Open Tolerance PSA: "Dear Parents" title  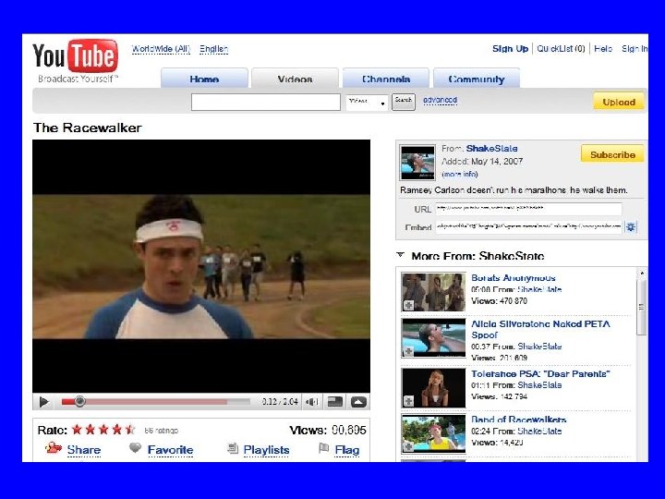(x=540, y=374)
